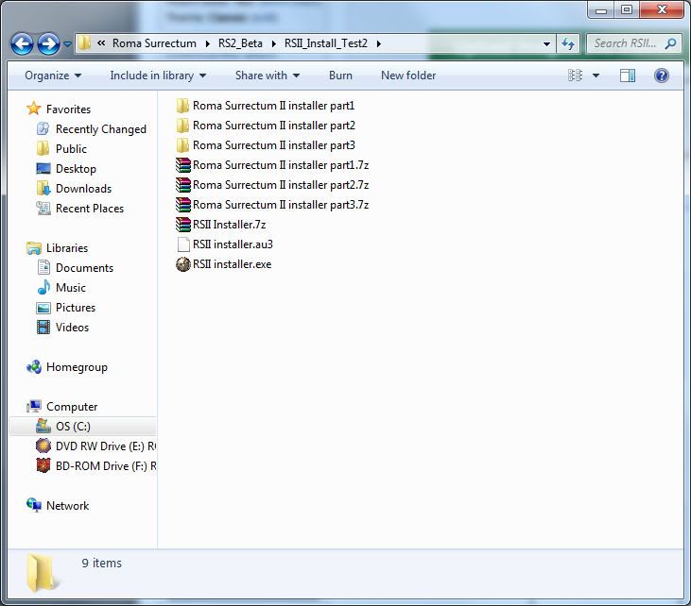Screen dimensions: 691x606
Task: Select Downloads in the Favorites pane
Action: [x=83, y=189]
